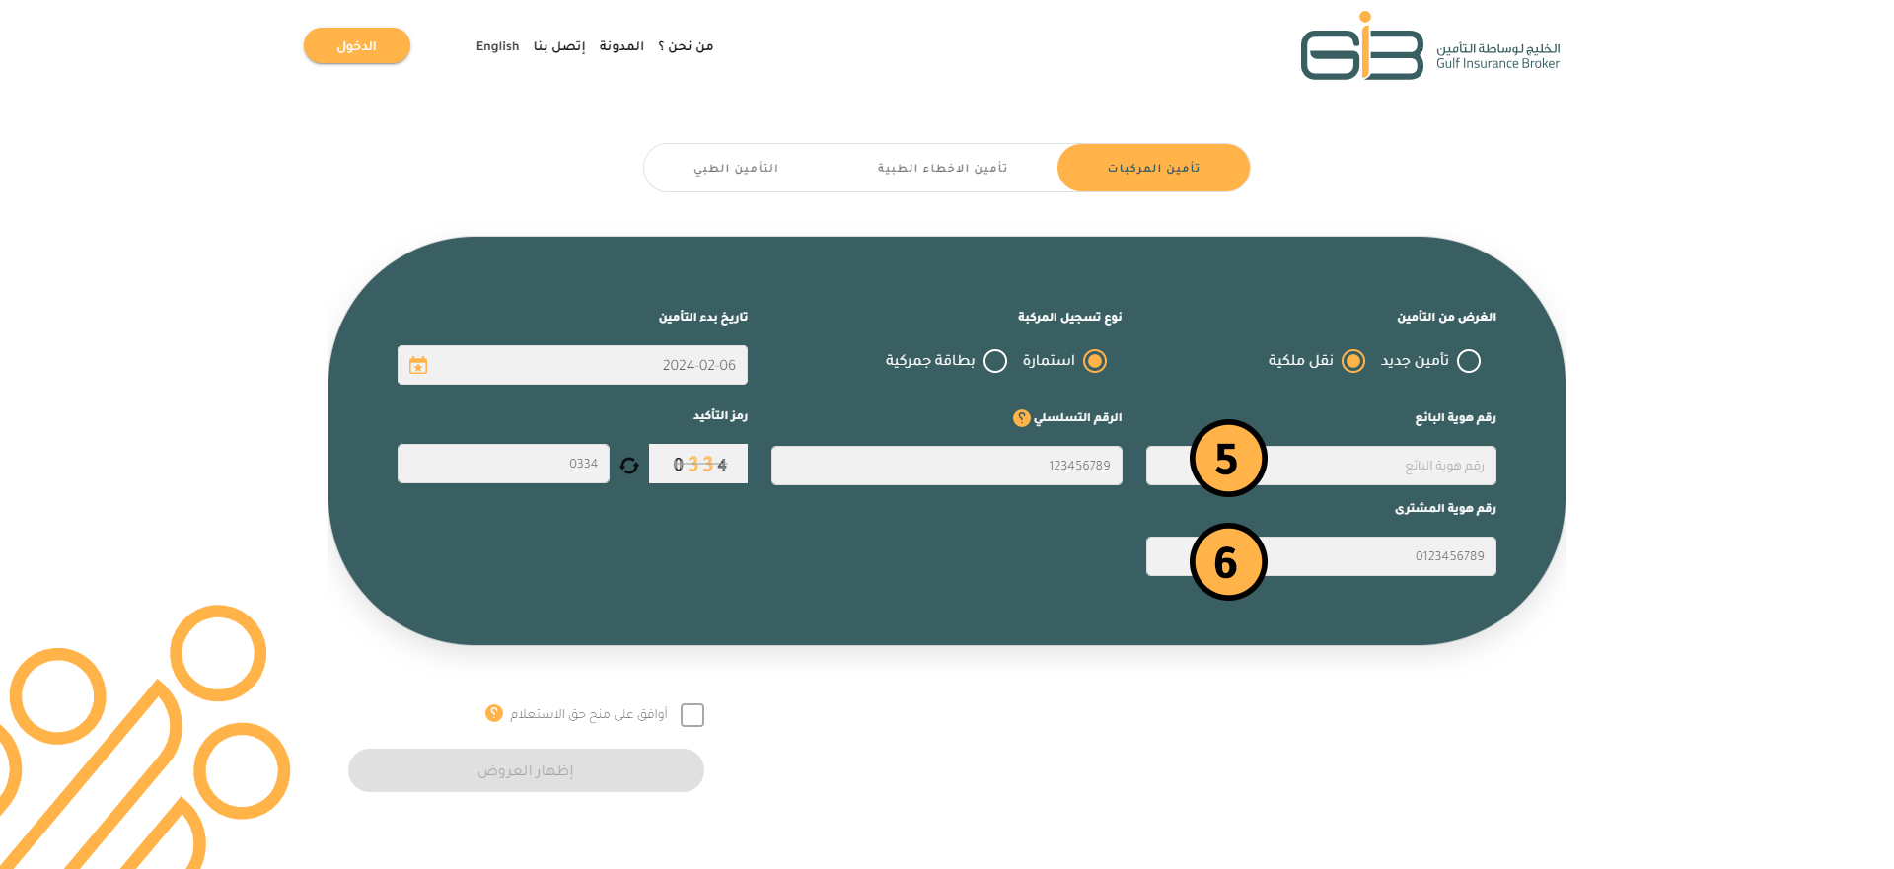1894x869 pixels.
Task: Click the serial number help icon
Action: (x=1021, y=418)
